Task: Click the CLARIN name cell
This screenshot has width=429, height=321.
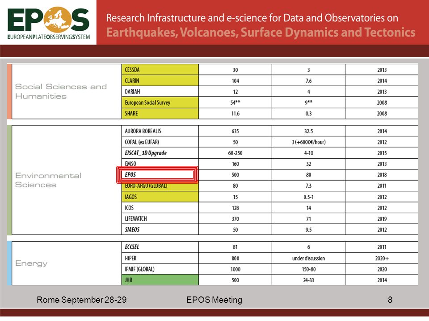Action: 160,81
